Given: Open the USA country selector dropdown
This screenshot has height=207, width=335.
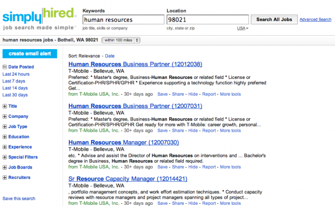Looking at the screenshot, I should tap(243, 28).
